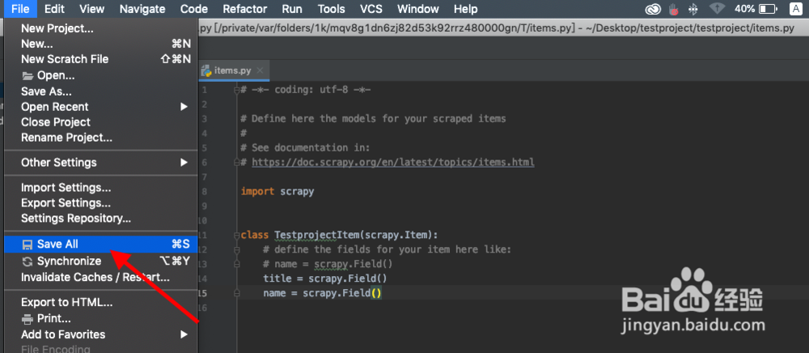809x353 pixels.
Task: Close the items.py editor tab
Action: (260, 71)
